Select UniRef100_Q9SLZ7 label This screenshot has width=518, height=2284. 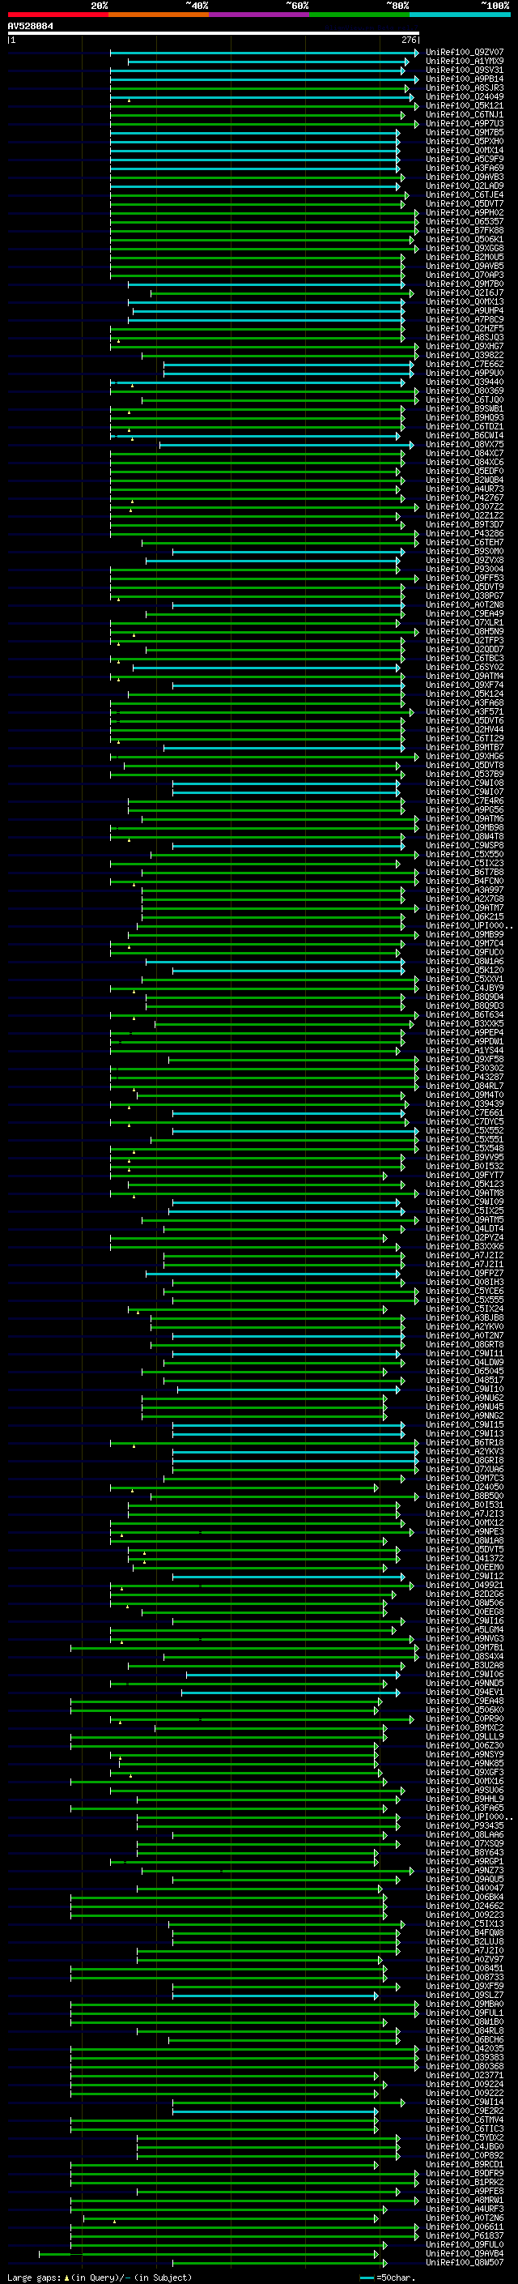(x=465, y=1994)
